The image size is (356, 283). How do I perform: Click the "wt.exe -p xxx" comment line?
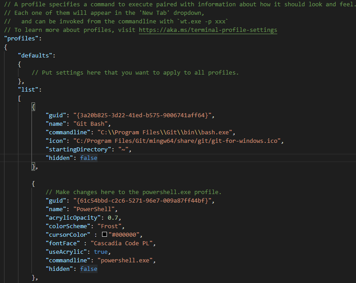pos(116,22)
